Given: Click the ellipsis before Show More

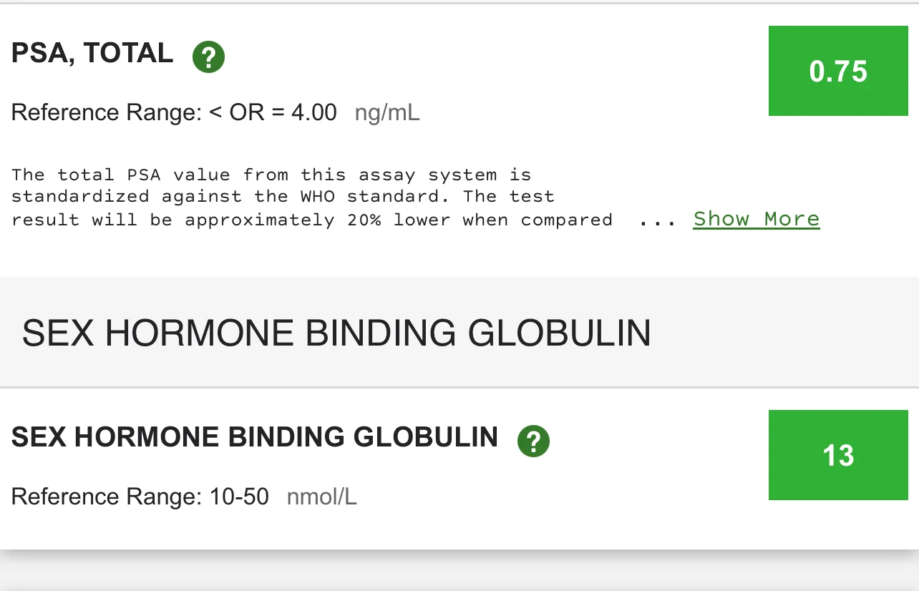Looking at the screenshot, I should tap(658, 222).
